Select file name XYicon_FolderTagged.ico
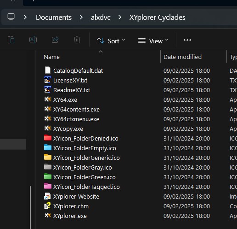Image resolution: width=237 pixels, height=229 pixels. pyautogui.click(x=86, y=187)
